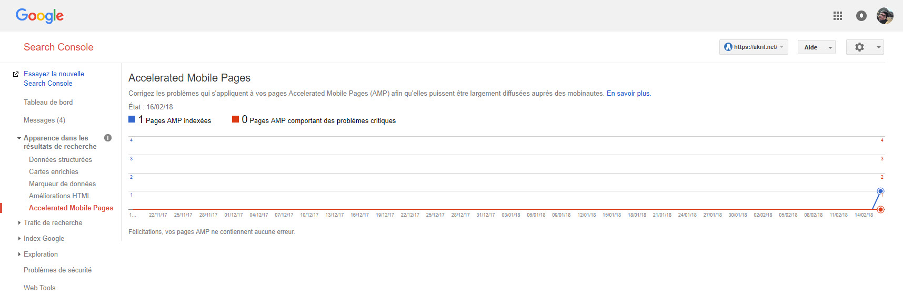Expand the Index Google section
This screenshot has height=295, width=903.
point(19,239)
